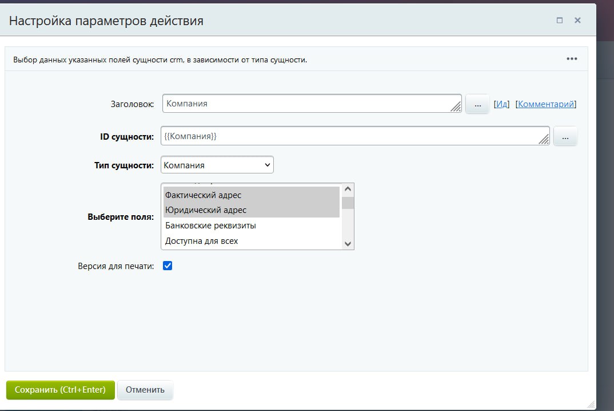Click the ellipsis button next to ID сущности
Viewport: 614px width, 411px height.
(565, 137)
